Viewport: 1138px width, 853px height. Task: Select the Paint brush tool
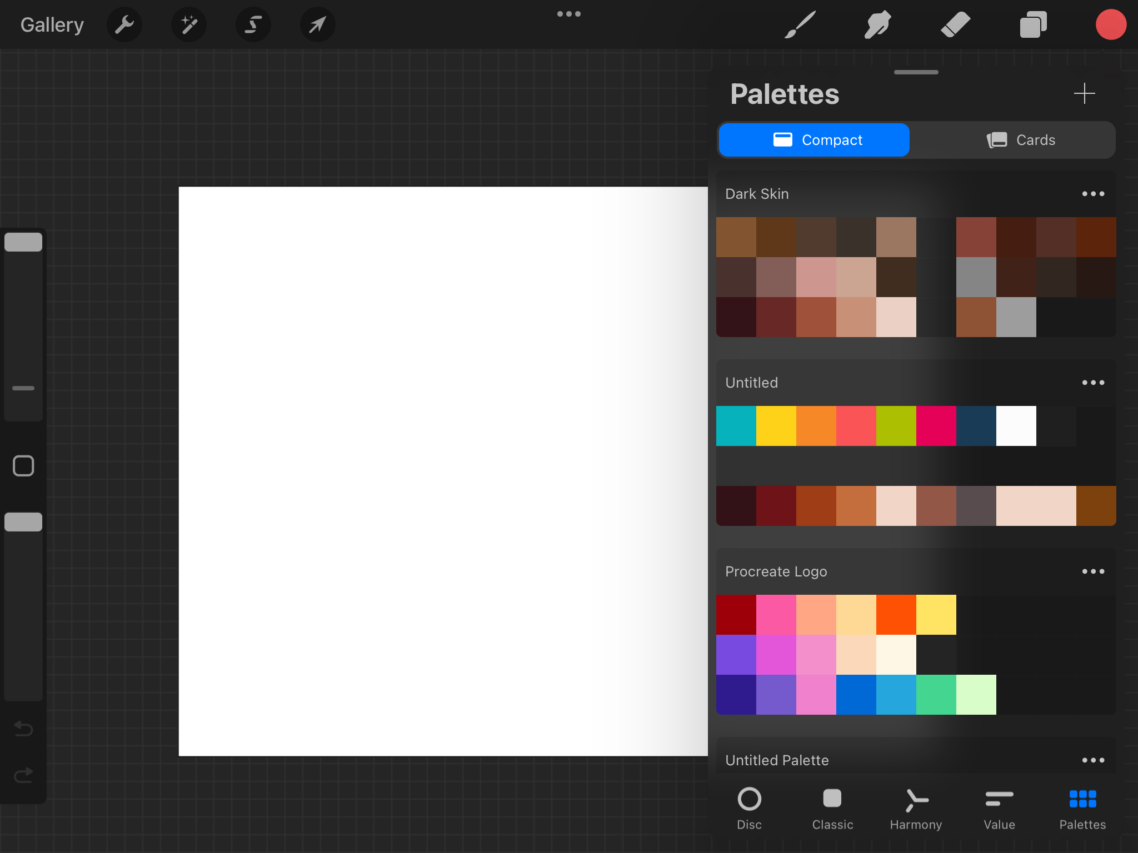(800, 24)
